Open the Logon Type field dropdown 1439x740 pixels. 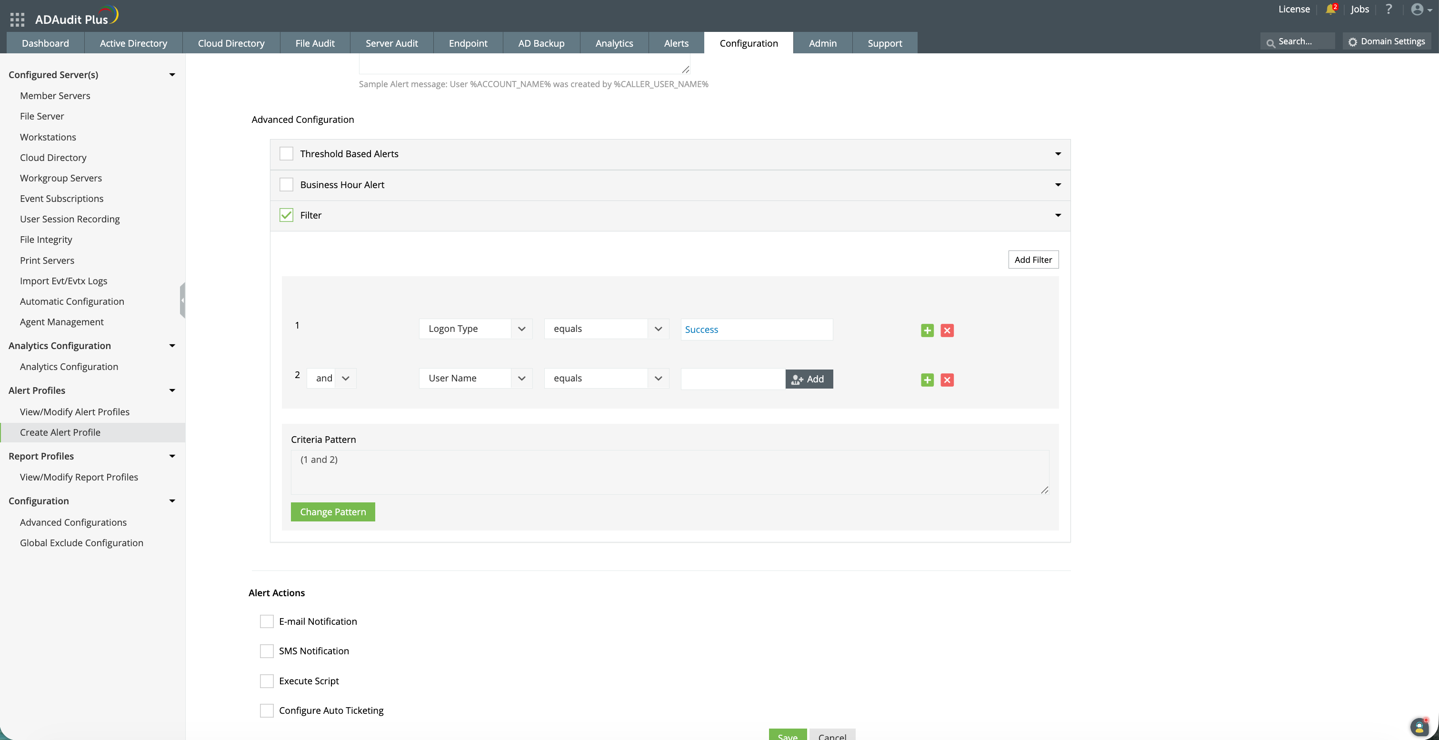tap(475, 329)
